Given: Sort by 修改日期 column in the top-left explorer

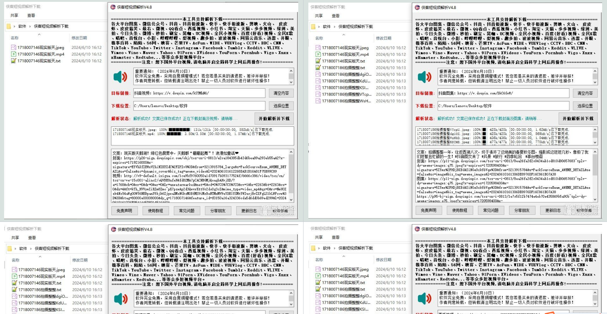Looking at the screenshot, I should coord(79,38).
